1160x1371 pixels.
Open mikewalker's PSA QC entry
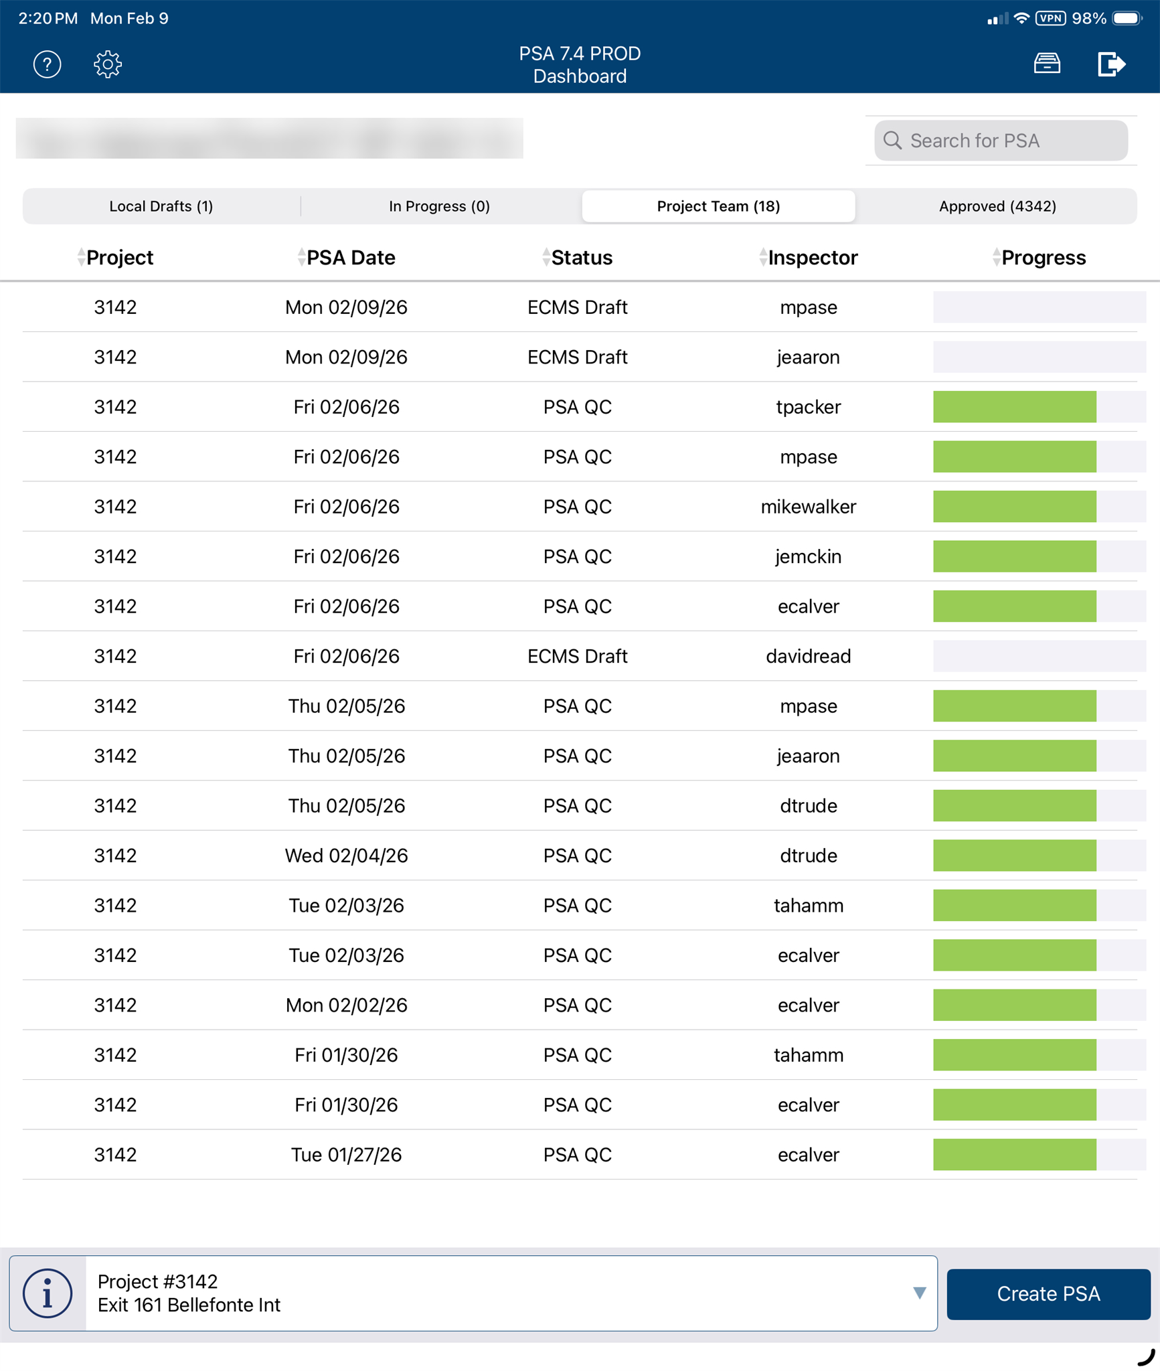click(x=580, y=507)
